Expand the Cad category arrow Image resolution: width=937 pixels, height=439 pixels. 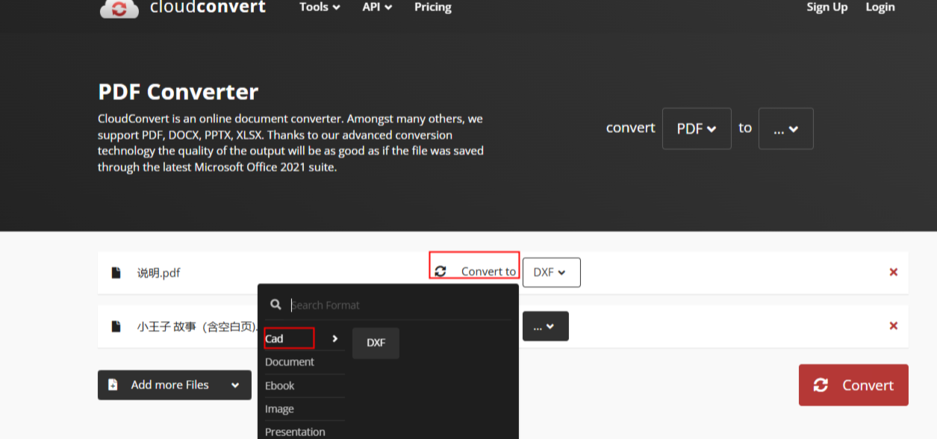coord(334,339)
